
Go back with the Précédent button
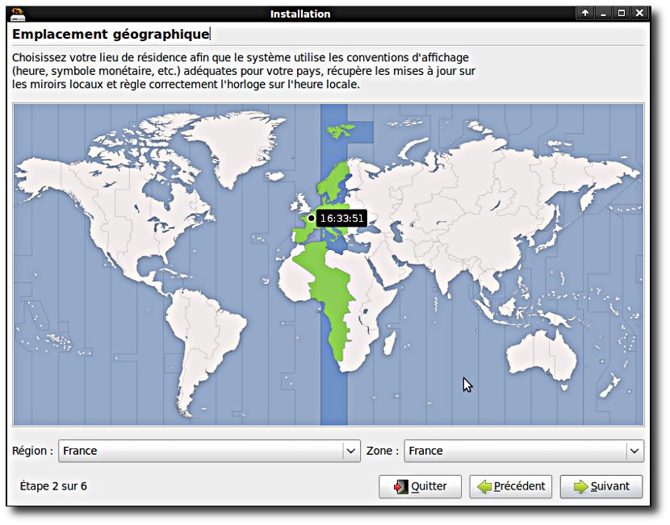point(511,486)
